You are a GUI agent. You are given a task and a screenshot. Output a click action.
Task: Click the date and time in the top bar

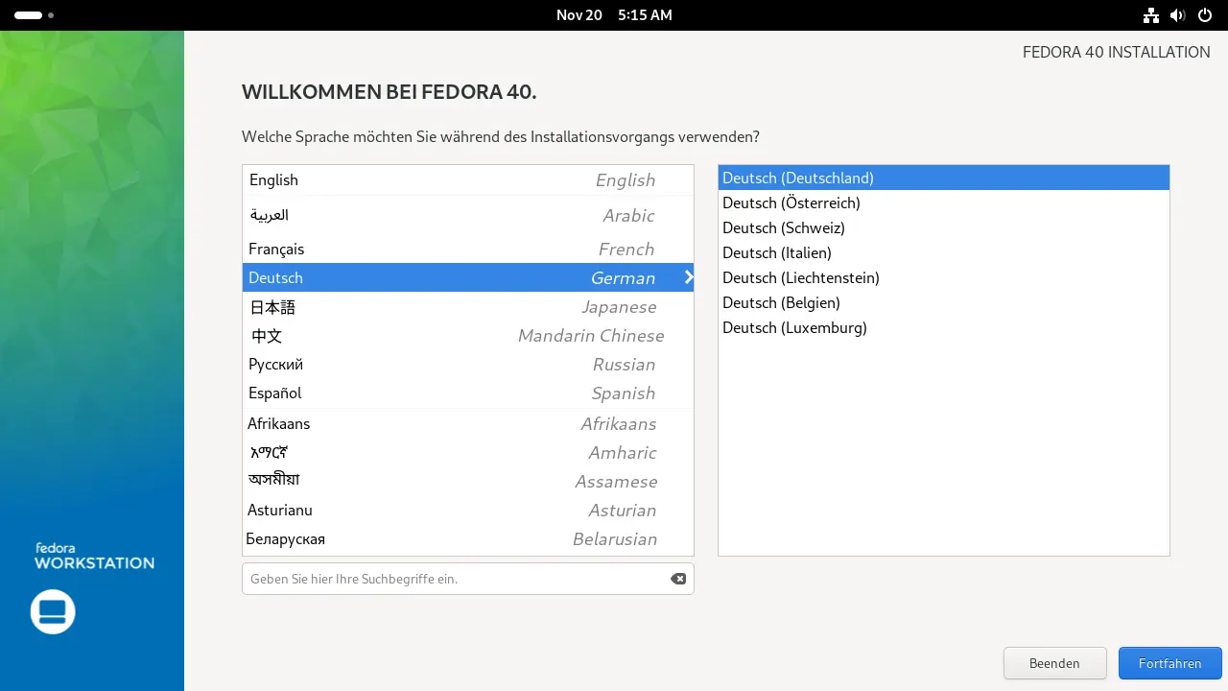tap(614, 15)
